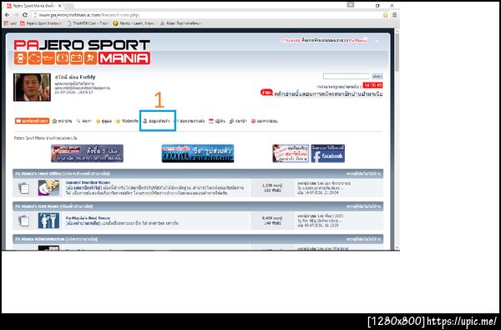Open the search menu item with magnifier icon

tap(83, 121)
